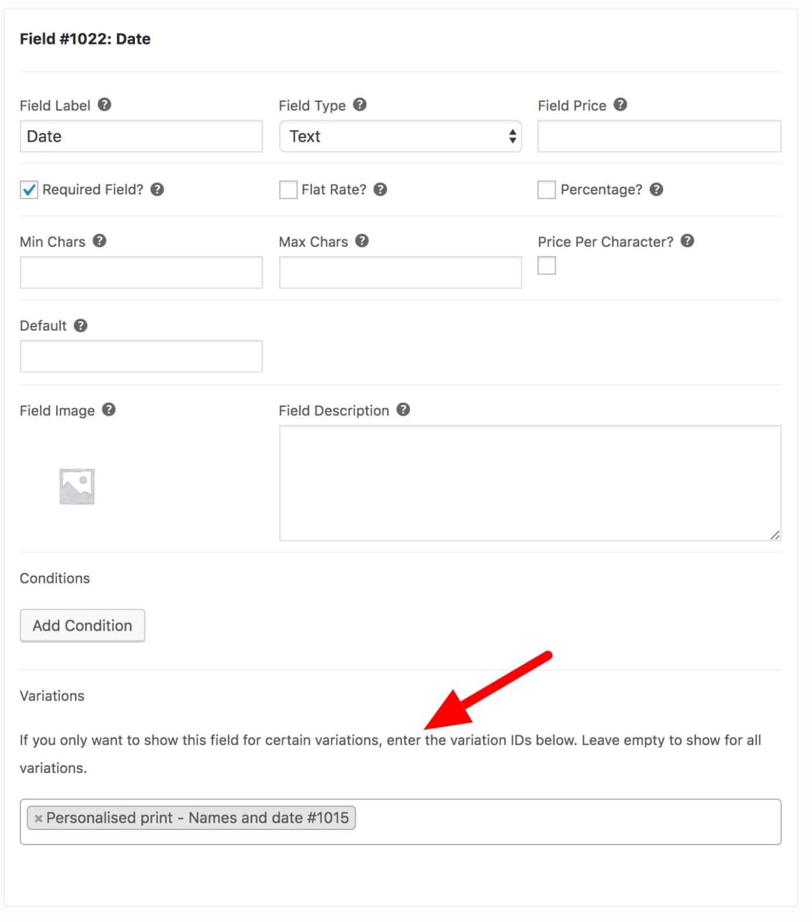Click the Field Price help icon
This screenshot has width=812, height=922.
pyautogui.click(x=621, y=104)
